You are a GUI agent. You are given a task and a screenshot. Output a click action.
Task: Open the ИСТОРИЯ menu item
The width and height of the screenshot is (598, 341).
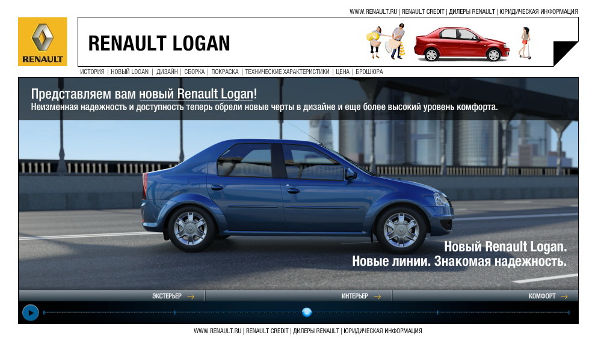point(92,72)
